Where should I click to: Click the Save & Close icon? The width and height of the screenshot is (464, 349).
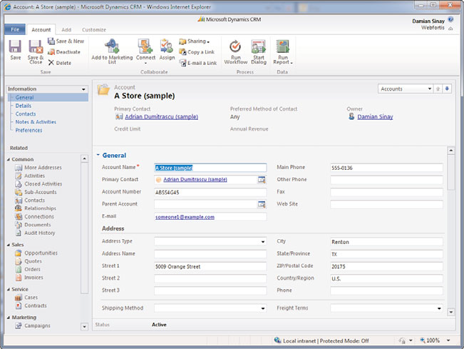(36, 47)
